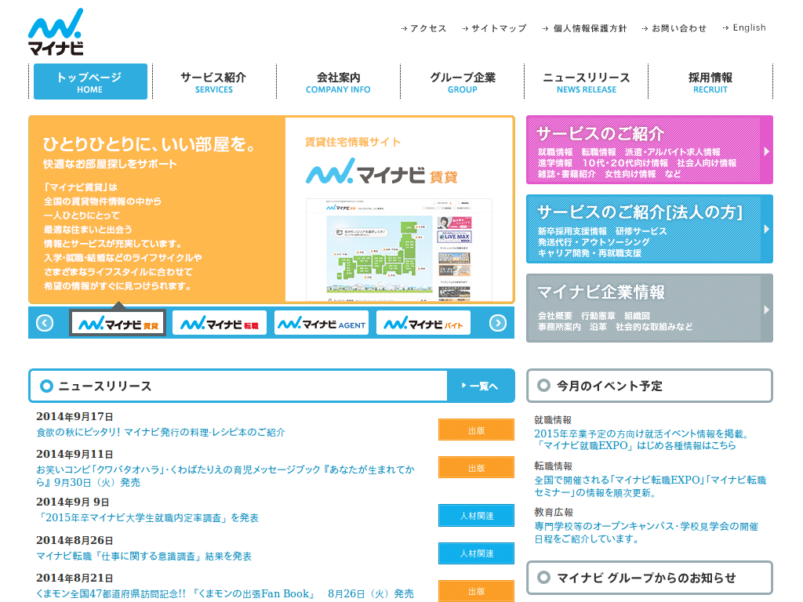803x602 pixels.
Task: Switch to English site link
Action: (x=744, y=27)
